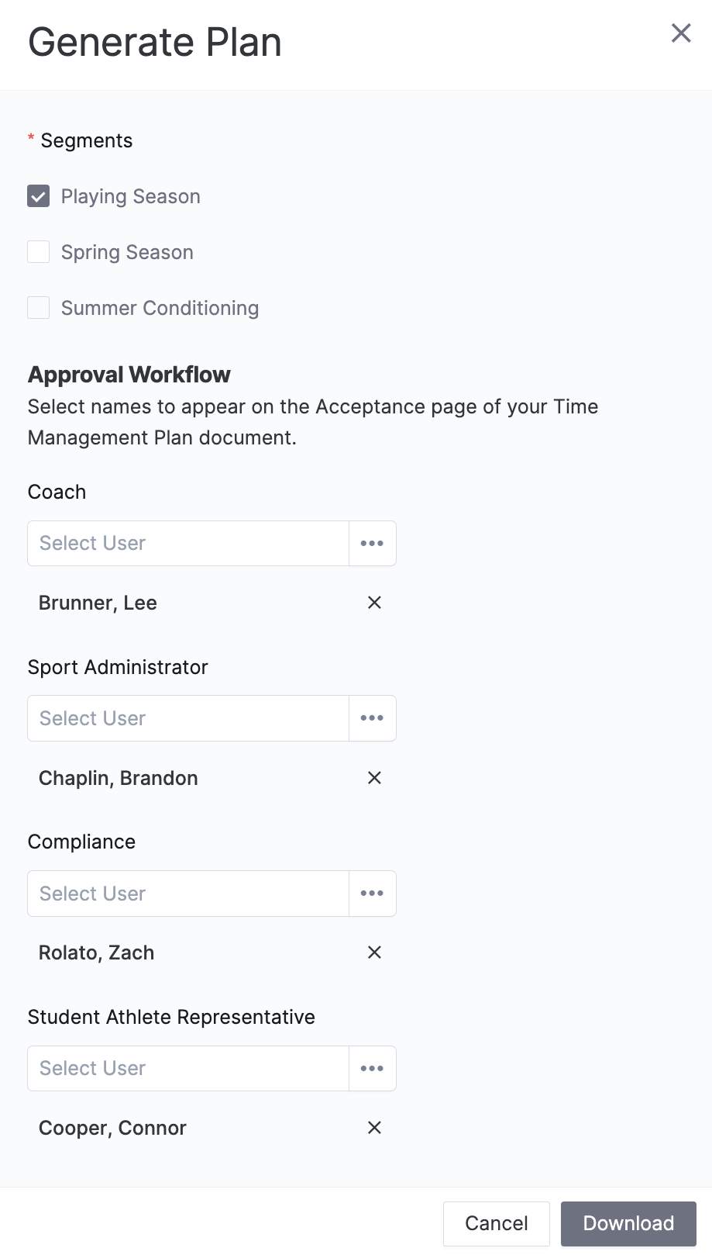Viewport: 712px width, 1255px height.
Task: Open ellipsis options beside Student Athlete Representative field
Action: (373, 1068)
